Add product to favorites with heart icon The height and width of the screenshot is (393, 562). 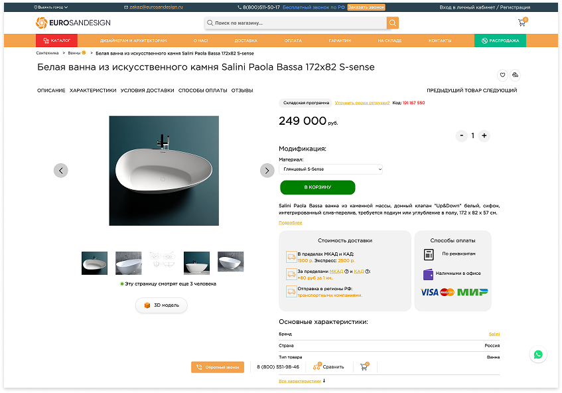coord(502,75)
